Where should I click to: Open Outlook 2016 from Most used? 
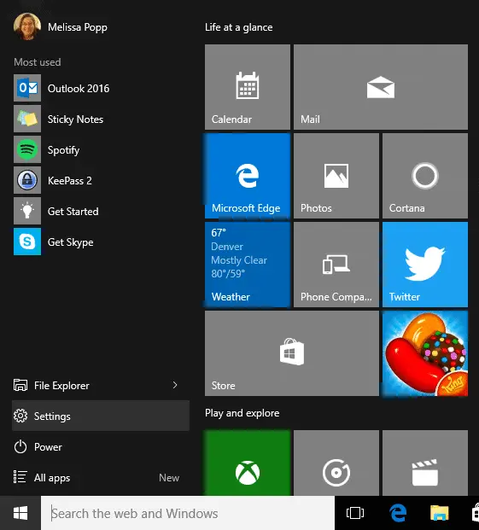pyautogui.click(x=101, y=89)
